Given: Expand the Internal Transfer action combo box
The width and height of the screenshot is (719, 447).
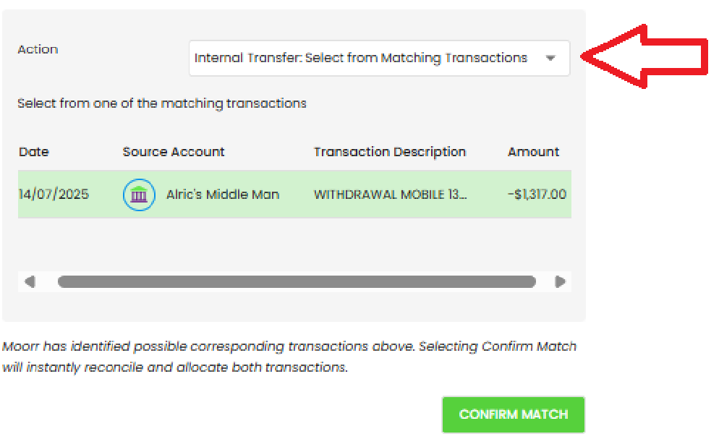Looking at the screenshot, I should [361, 59].
